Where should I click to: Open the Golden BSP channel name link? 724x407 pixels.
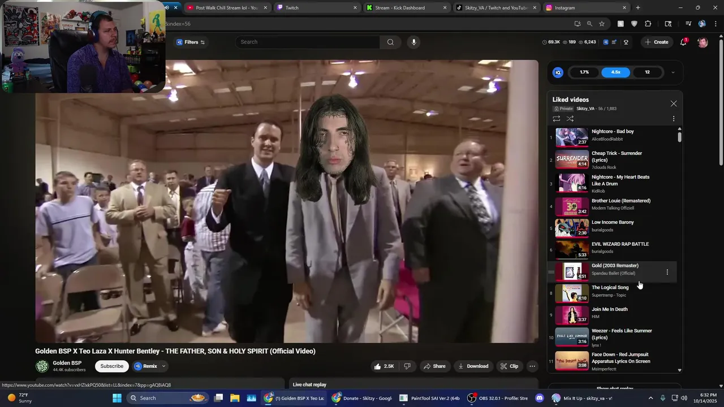(x=67, y=363)
